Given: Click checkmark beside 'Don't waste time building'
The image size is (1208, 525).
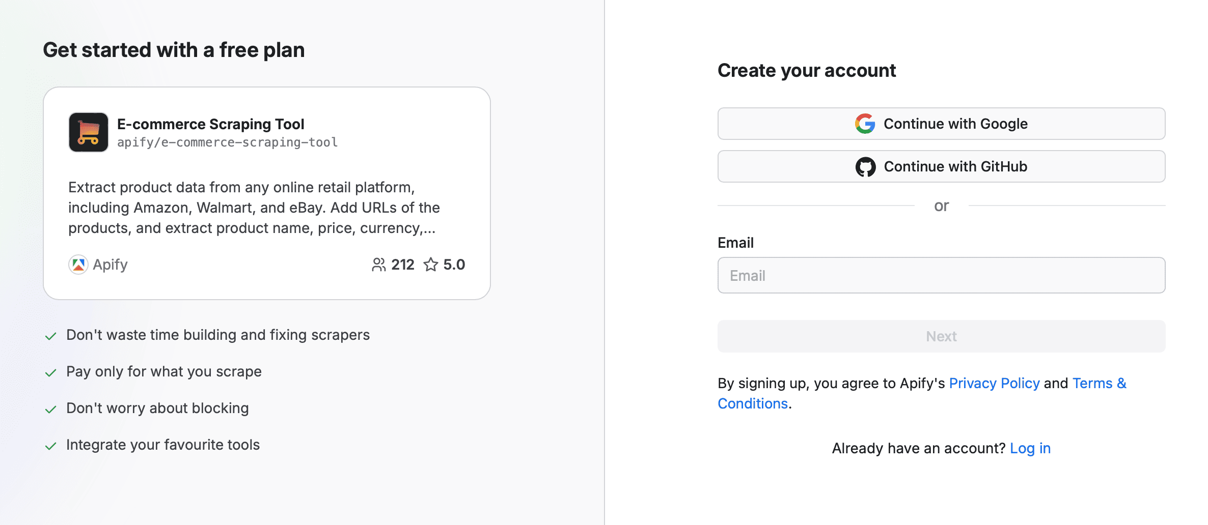Looking at the screenshot, I should (x=50, y=336).
